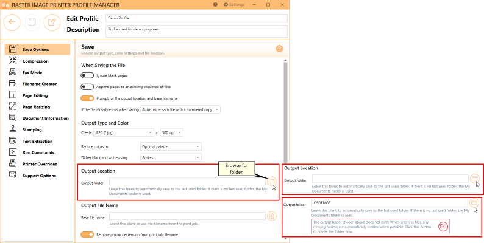Click scrollbar up arrow in Save panel
Viewport: 484px width, 243px height.
click(285, 60)
